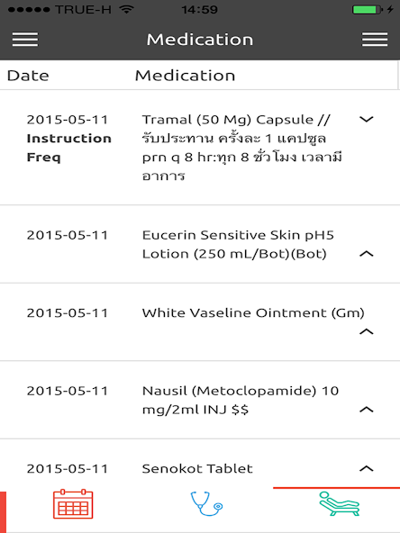This screenshot has height=533, width=400.
Task: Expand the Eucerin Sensitive Skin lotion chevron
Action: [x=367, y=254]
